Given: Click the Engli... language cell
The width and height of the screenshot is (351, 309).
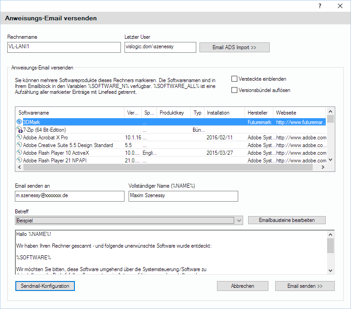Looking at the screenshot, I should pyautogui.click(x=150, y=153).
